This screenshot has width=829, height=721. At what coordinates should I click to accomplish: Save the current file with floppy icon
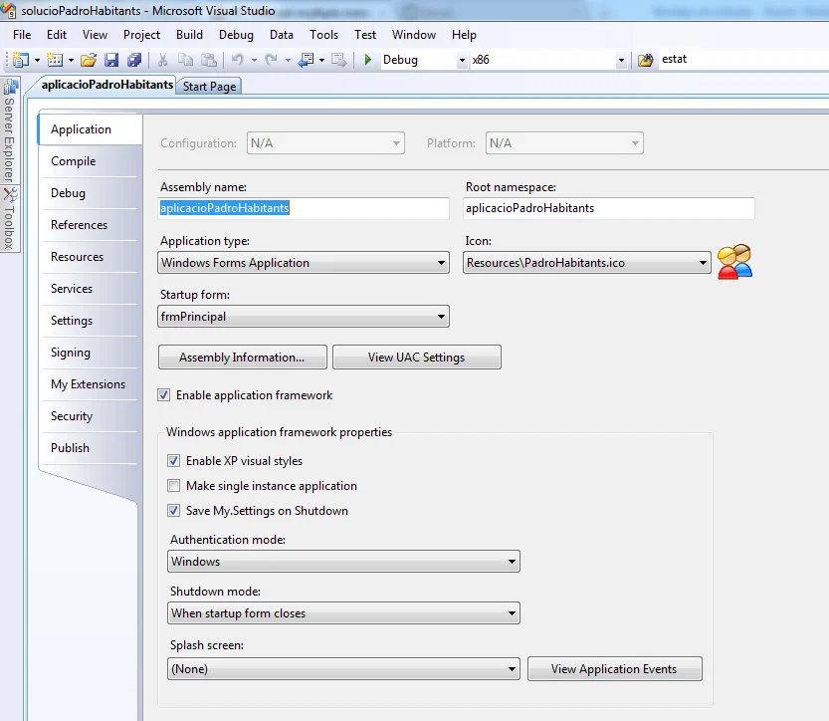point(111,60)
